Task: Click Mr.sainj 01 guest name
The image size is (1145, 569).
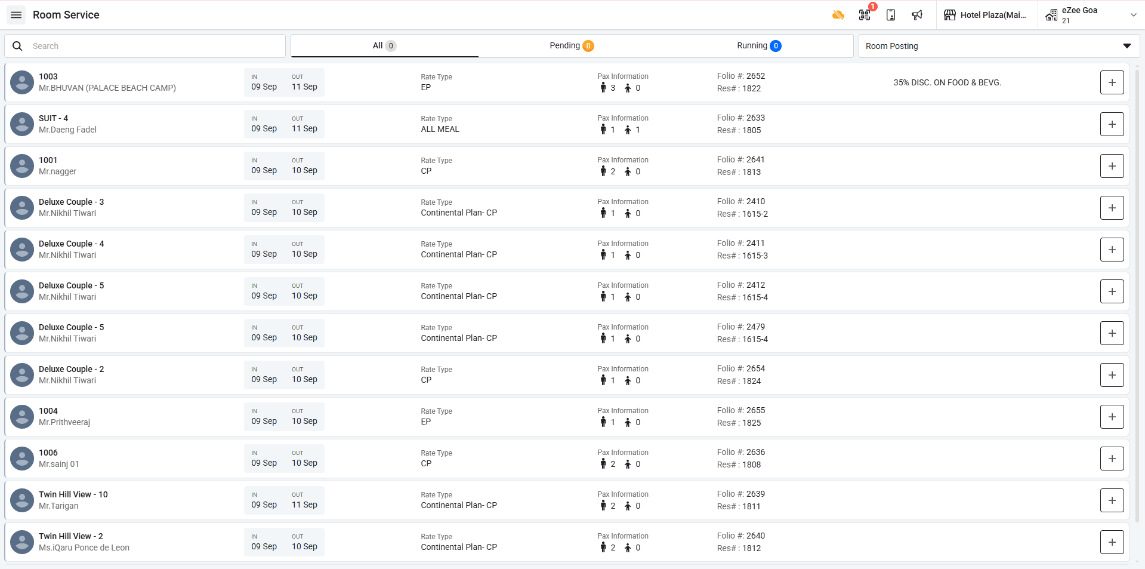Action: point(59,464)
